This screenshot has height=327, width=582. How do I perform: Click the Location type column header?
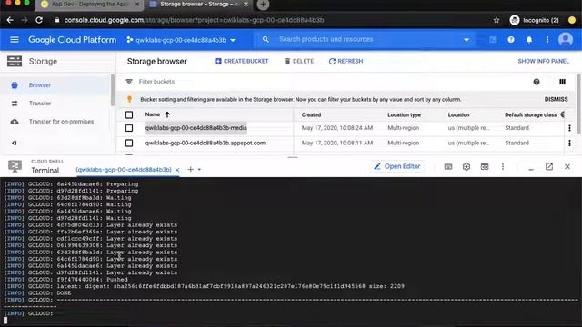(x=404, y=115)
